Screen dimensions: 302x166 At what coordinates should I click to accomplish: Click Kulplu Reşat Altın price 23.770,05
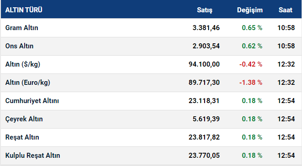(x=204, y=156)
